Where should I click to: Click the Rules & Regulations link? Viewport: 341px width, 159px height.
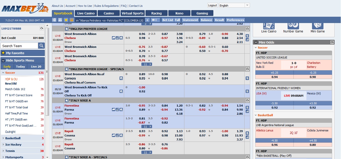[107, 6]
